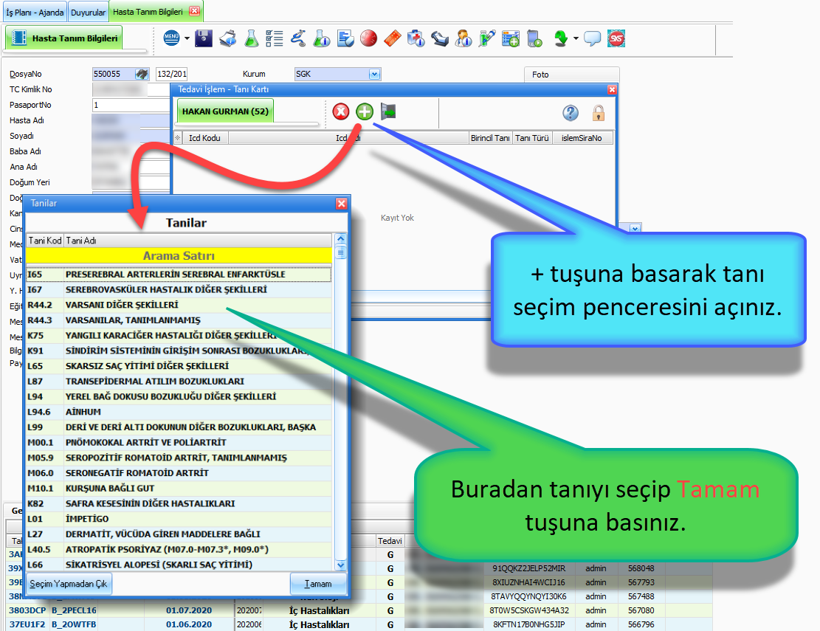Select diagnosis I65 PRESEREBRAL ARTERLERİN row
This screenshot has height=631, width=820.
(179, 275)
